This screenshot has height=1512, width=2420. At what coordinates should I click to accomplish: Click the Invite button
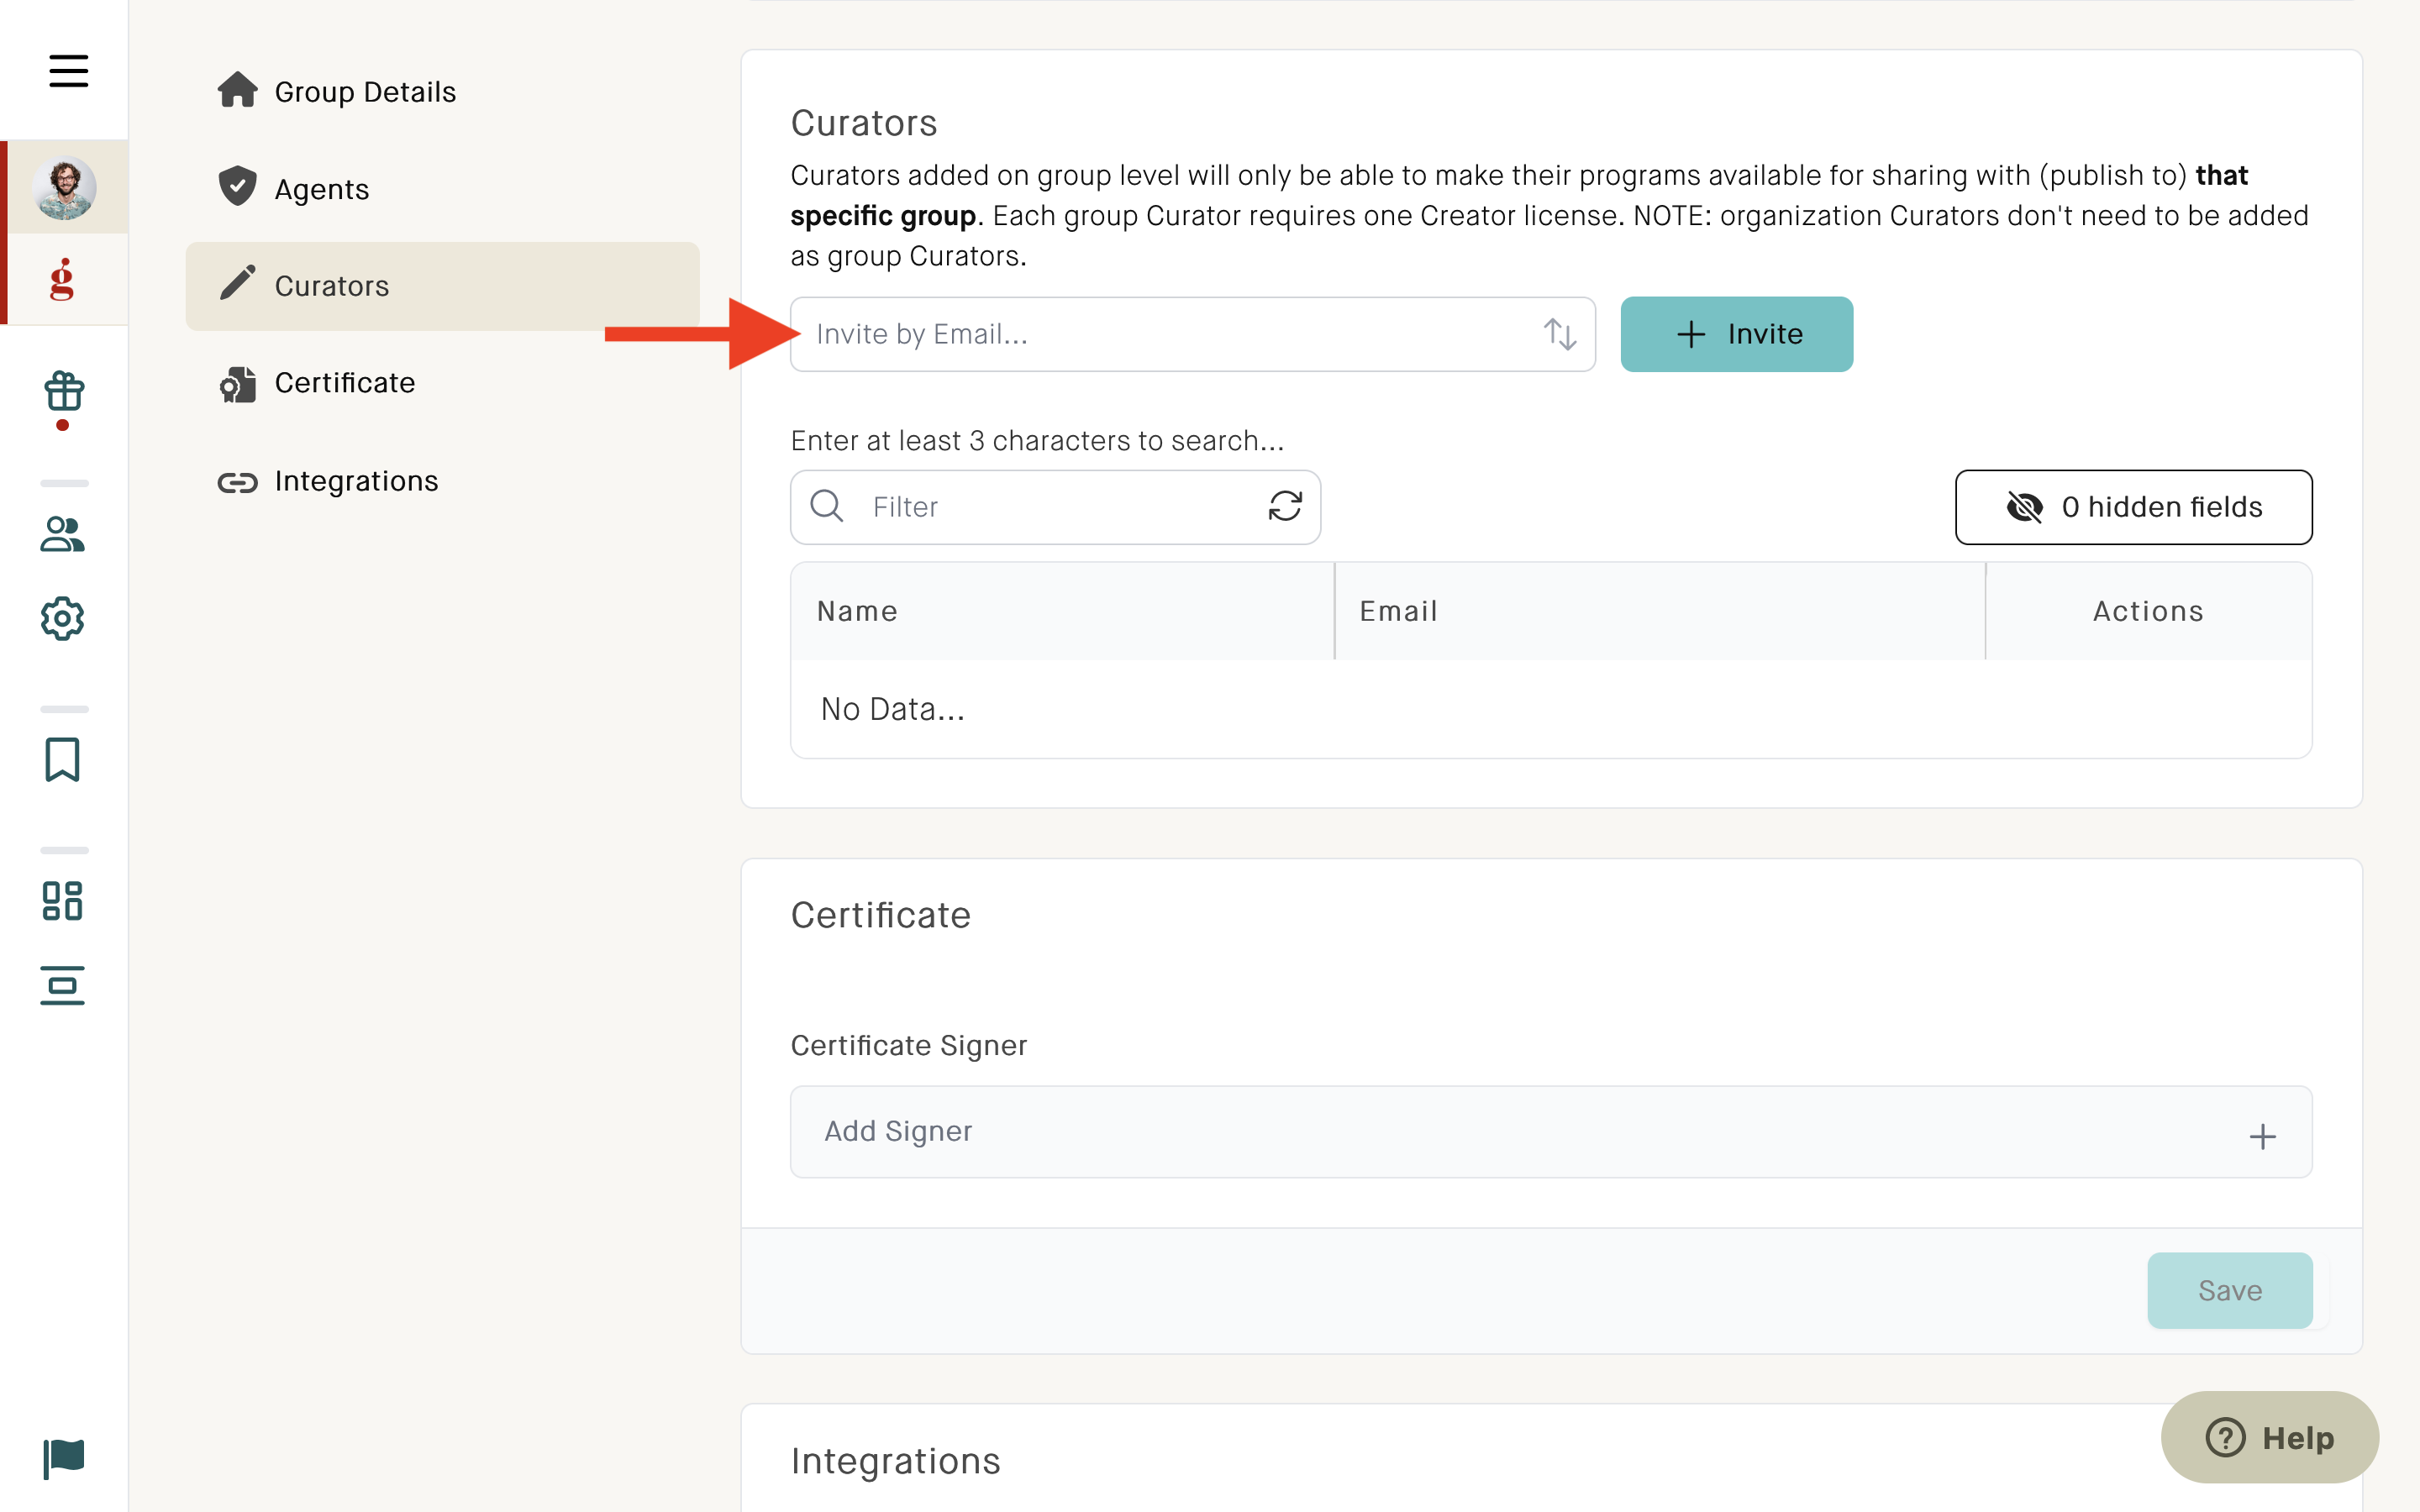1736,334
